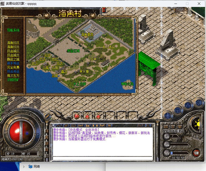Click the empty belt slot 6

click(132, 116)
